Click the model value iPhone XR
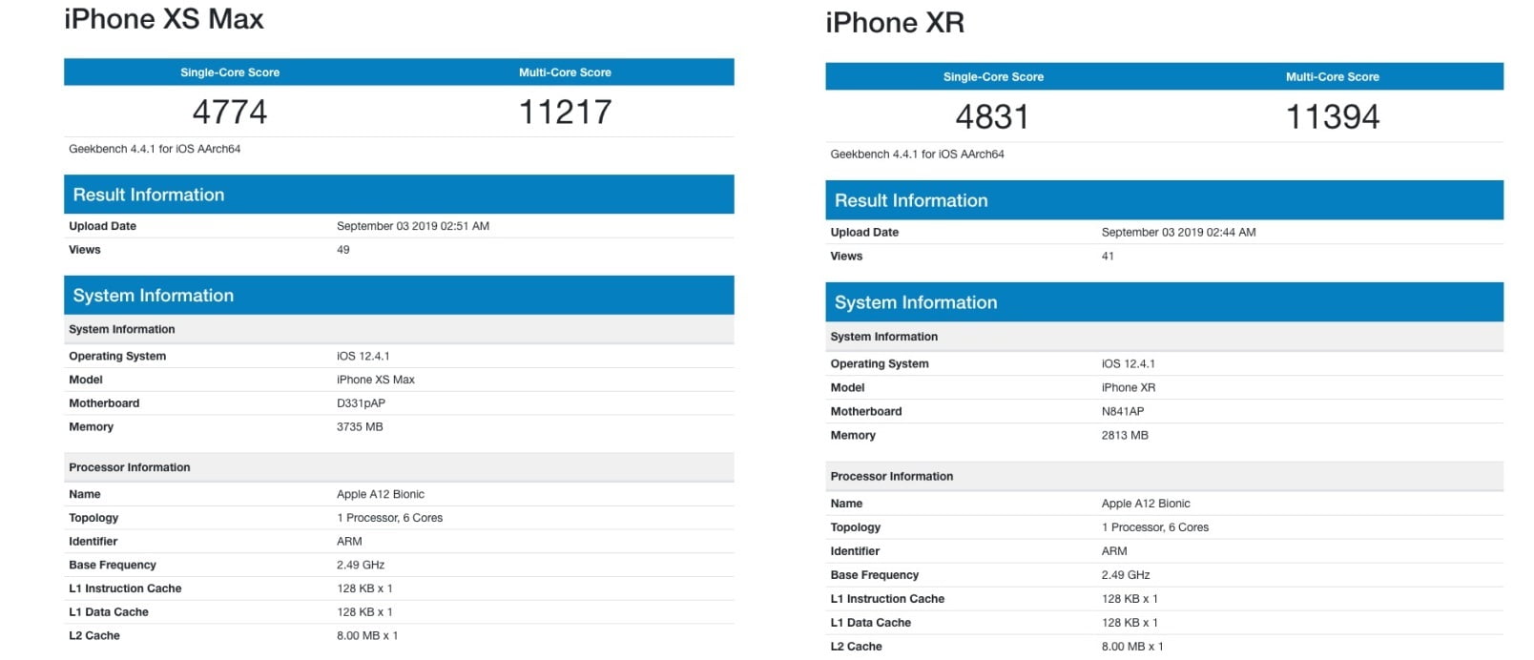 click(x=1128, y=387)
